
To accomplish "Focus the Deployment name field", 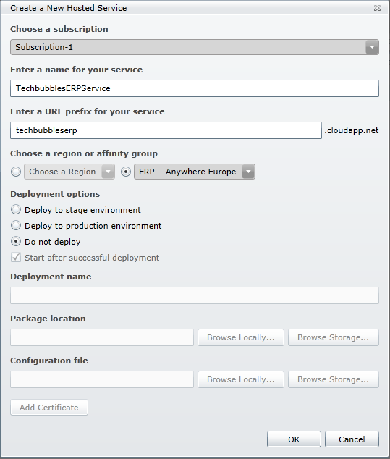I will click(x=195, y=295).
